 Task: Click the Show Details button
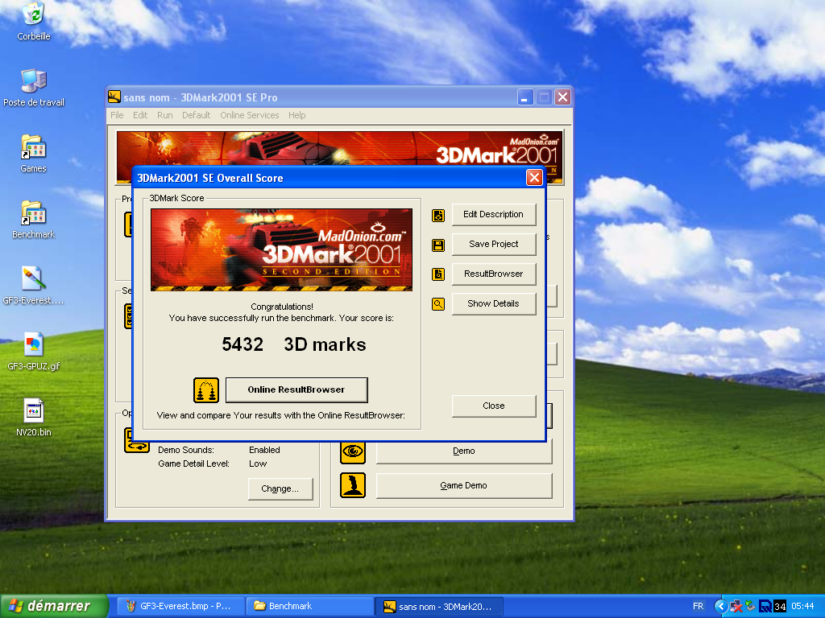pyautogui.click(x=493, y=303)
